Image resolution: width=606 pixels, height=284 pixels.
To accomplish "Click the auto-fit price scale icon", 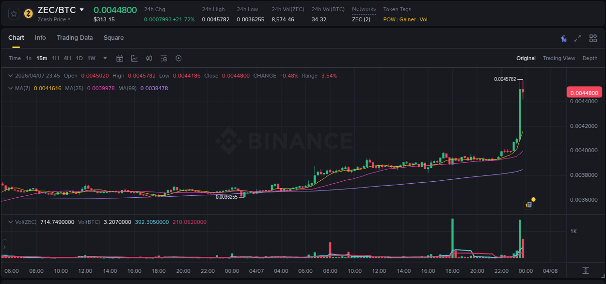I will click(x=586, y=270).
